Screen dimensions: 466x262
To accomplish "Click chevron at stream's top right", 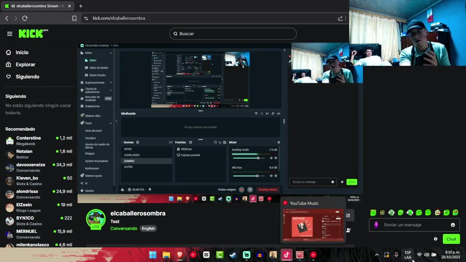I will [284, 50].
